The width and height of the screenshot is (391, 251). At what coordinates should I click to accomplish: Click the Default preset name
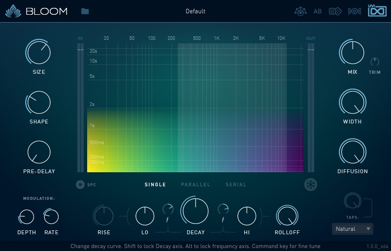(195, 11)
